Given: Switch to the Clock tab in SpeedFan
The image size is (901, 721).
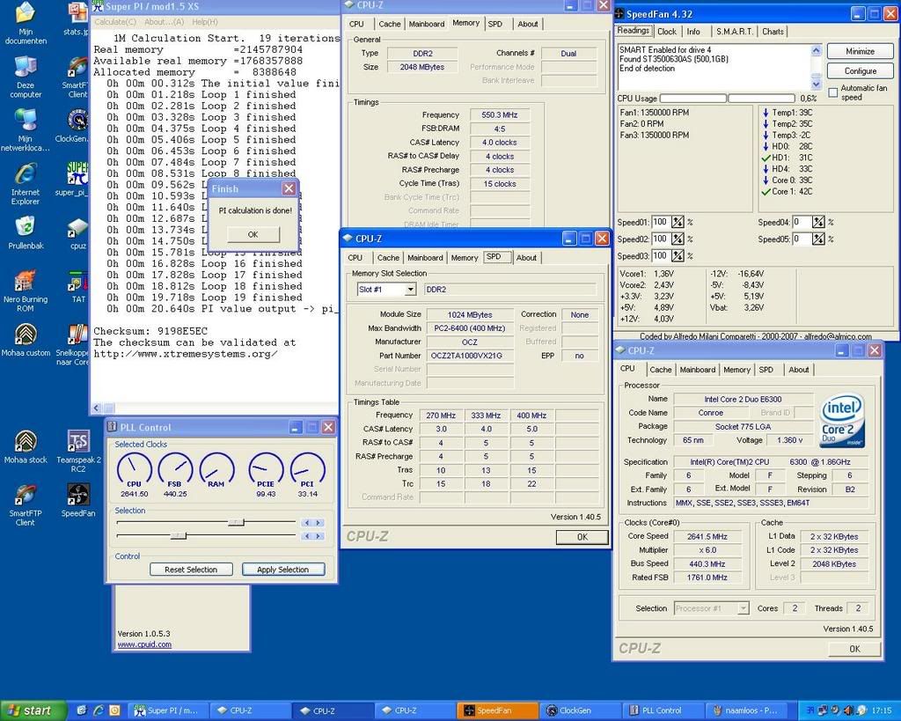Looking at the screenshot, I should [667, 32].
